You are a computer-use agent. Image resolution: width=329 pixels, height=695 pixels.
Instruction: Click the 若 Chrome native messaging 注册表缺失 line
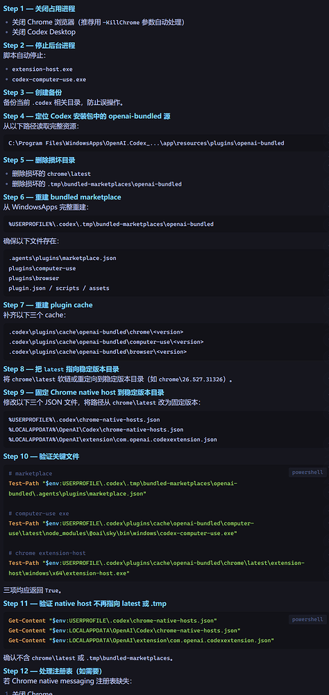coord(68,681)
